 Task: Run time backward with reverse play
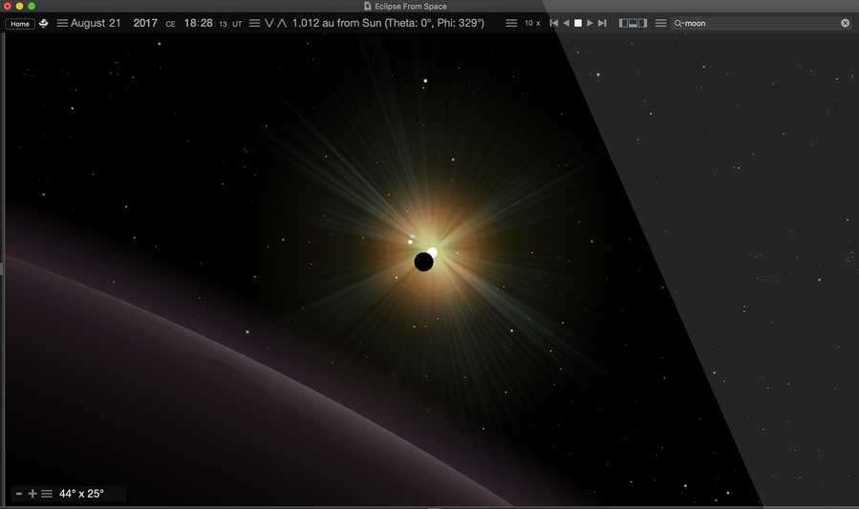(566, 23)
